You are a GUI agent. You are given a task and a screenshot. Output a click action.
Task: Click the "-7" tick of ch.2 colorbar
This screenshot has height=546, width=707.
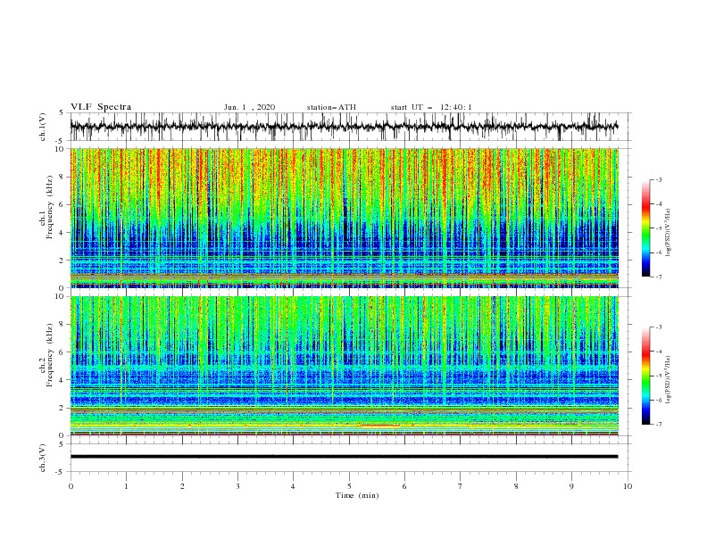tap(659, 425)
